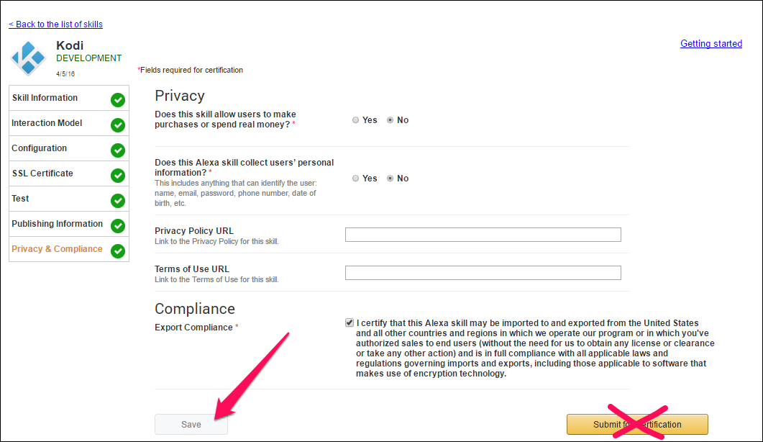Click green checkmark beside Configuration
Viewport: 763px width, 442px height.
118,150
